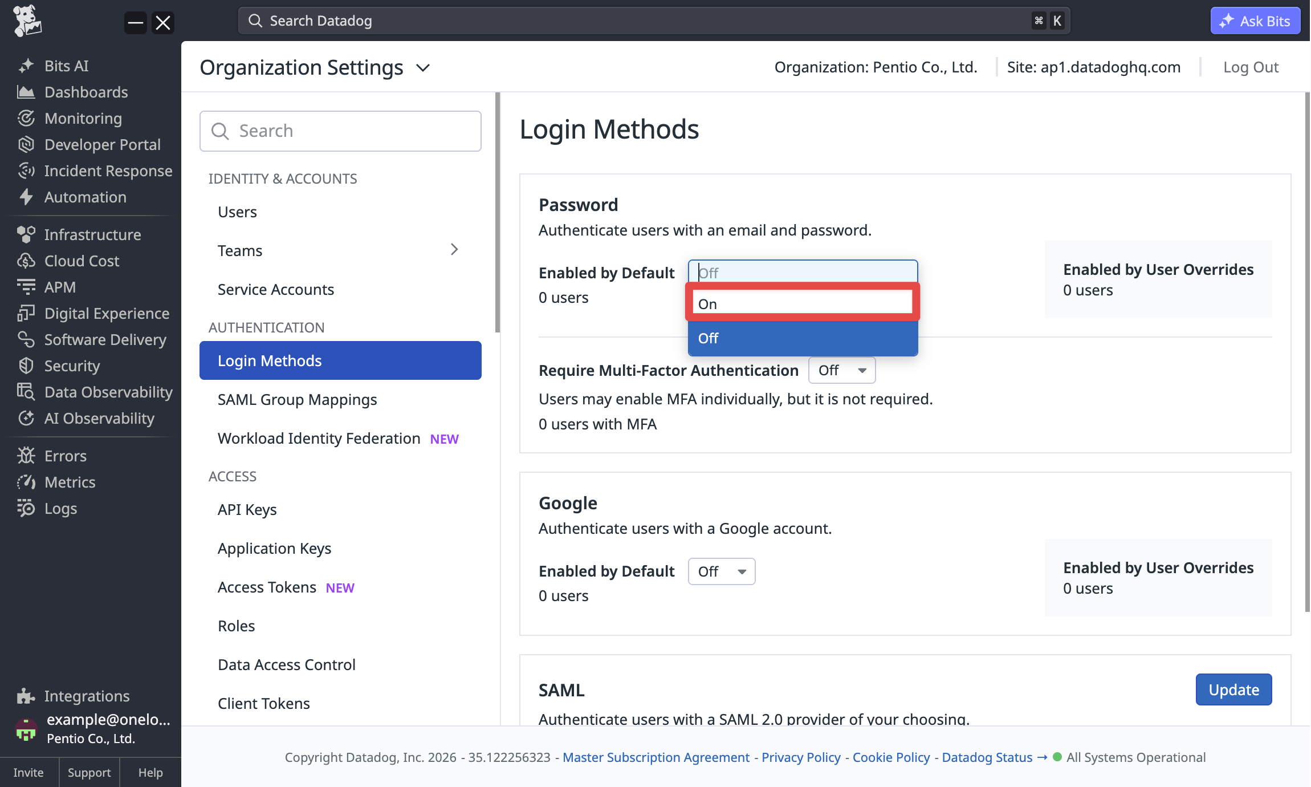
Task: Focus the Search Datadog field
Action: coord(654,21)
